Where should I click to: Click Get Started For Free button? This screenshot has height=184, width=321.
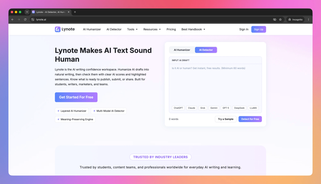[76, 97]
